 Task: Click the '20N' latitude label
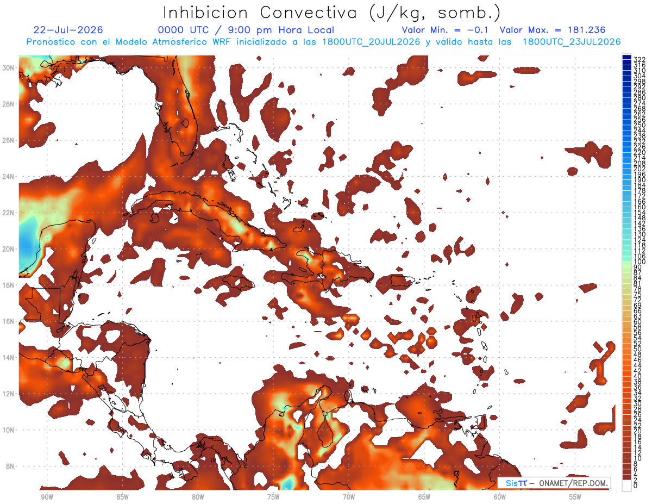tap(9, 249)
